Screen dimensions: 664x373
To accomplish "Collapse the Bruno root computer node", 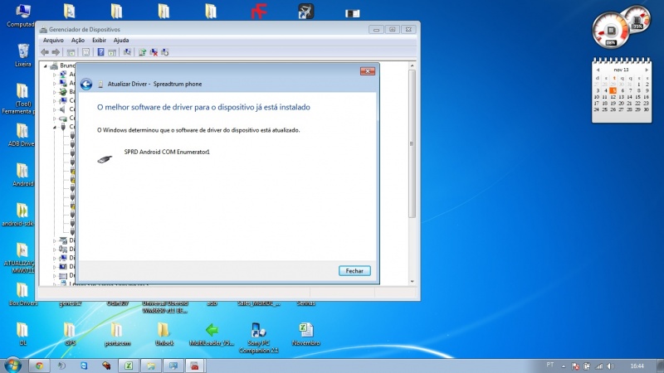I will (x=46, y=66).
